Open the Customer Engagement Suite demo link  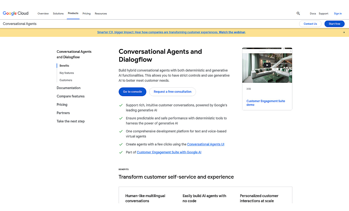[x=266, y=103]
